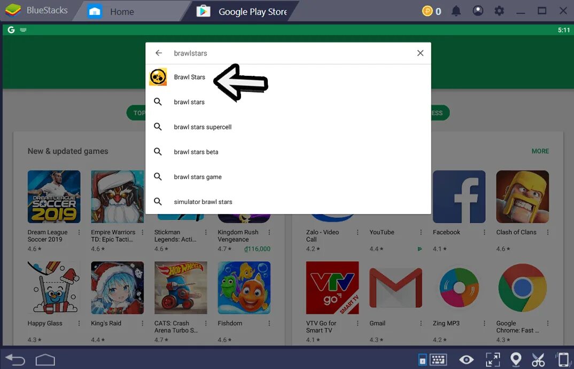Choose the "simulator brawl stars" suggestion
574x369 pixels.
(x=288, y=201)
